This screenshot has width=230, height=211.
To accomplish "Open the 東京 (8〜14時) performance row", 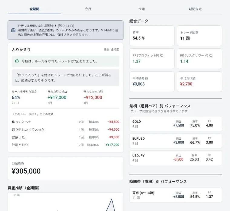I will [x=176, y=195].
